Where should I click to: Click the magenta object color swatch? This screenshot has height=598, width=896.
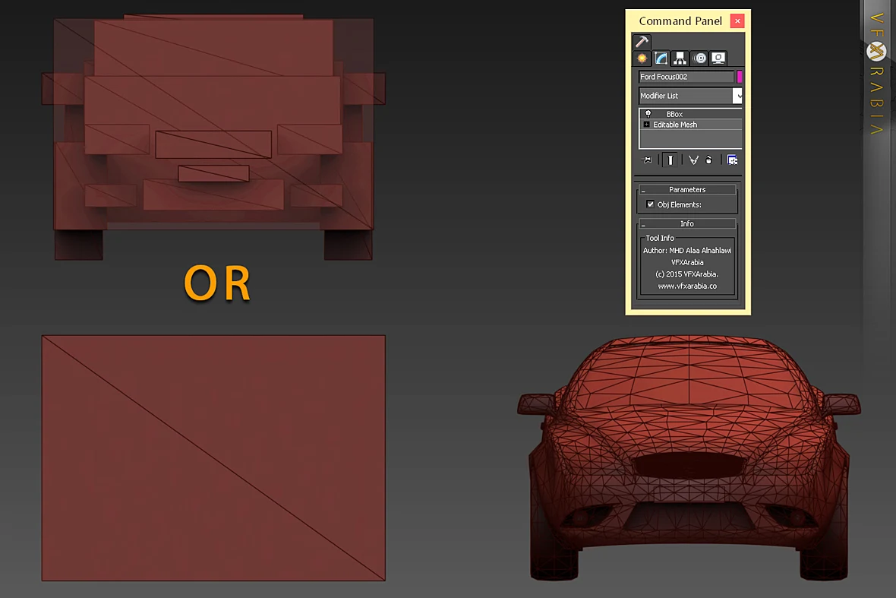point(740,77)
